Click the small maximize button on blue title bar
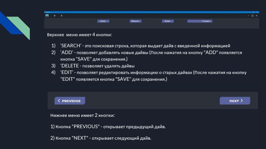The width and height of the screenshot is (266, 149). coord(253,12)
